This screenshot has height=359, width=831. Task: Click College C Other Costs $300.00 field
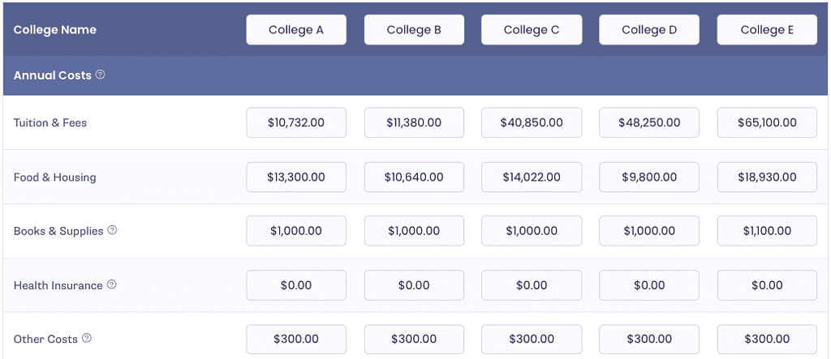coord(532,340)
